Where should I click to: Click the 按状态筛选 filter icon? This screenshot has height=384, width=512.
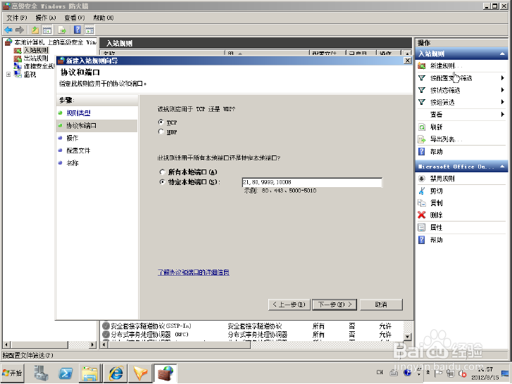pos(422,90)
